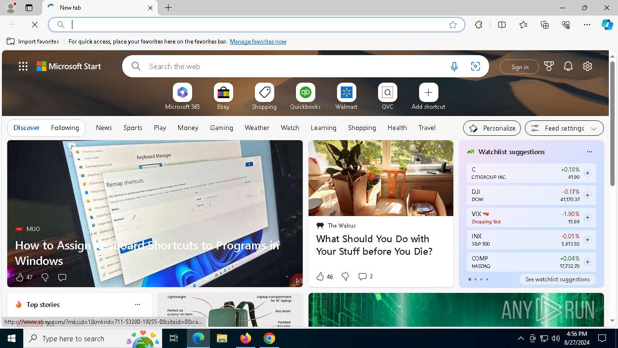Open visual search camera icon
Screen dimensions: 618x348
476,67
